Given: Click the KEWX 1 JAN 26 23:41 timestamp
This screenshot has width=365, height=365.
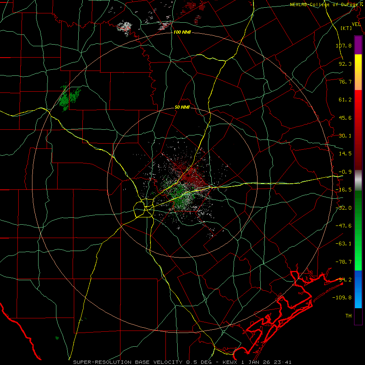Looking at the screenshot, I should (257, 362).
